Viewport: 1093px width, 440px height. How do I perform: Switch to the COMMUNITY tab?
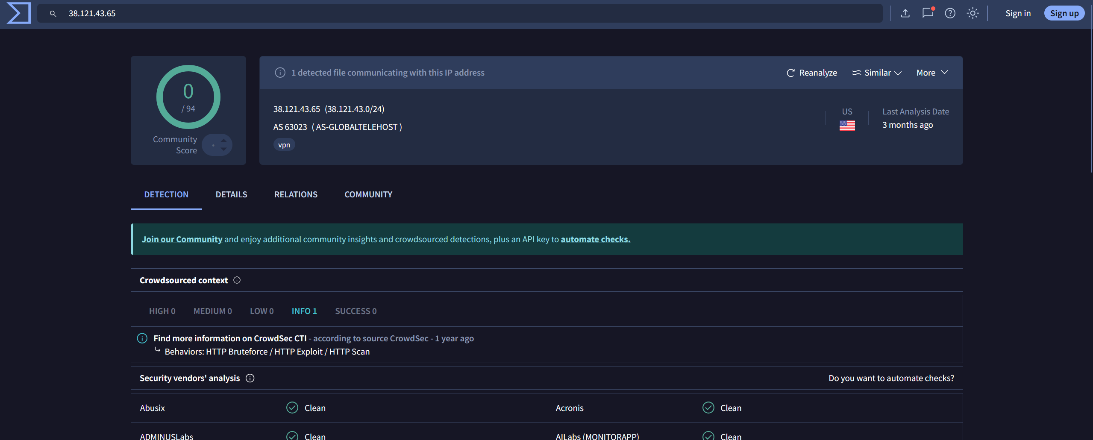tap(368, 194)
